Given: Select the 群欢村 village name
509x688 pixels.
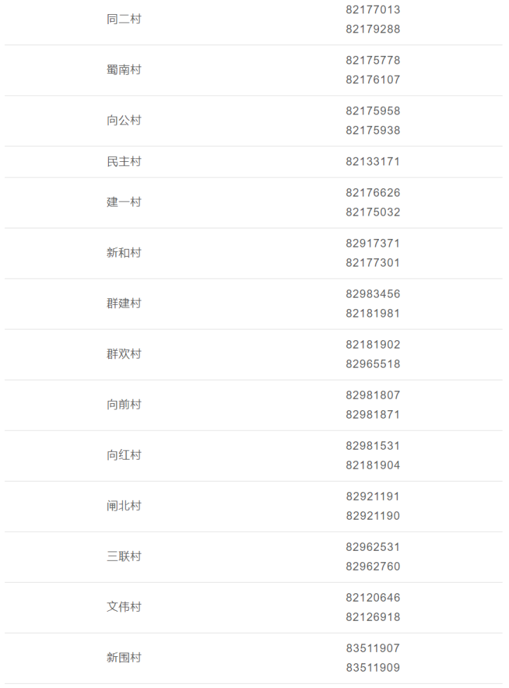Looking at the screenshot, I should [124, 354].
